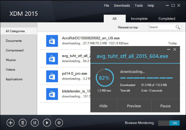Select the Compressed category
This screenshot has width=186, height=130.
tap(15, 50)
